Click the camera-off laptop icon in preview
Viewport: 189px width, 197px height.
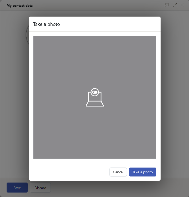(95, 97)
